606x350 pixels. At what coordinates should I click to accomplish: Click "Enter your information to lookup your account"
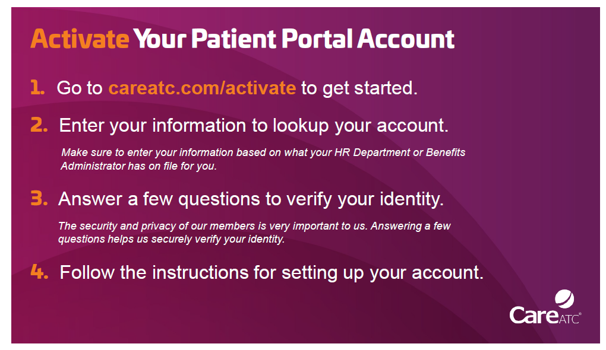pyautogui.click(x=253, y=125)
